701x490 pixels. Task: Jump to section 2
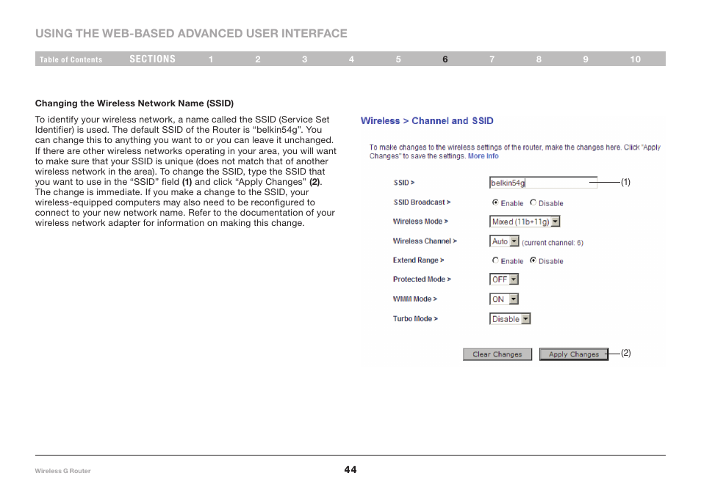point(258,59)
